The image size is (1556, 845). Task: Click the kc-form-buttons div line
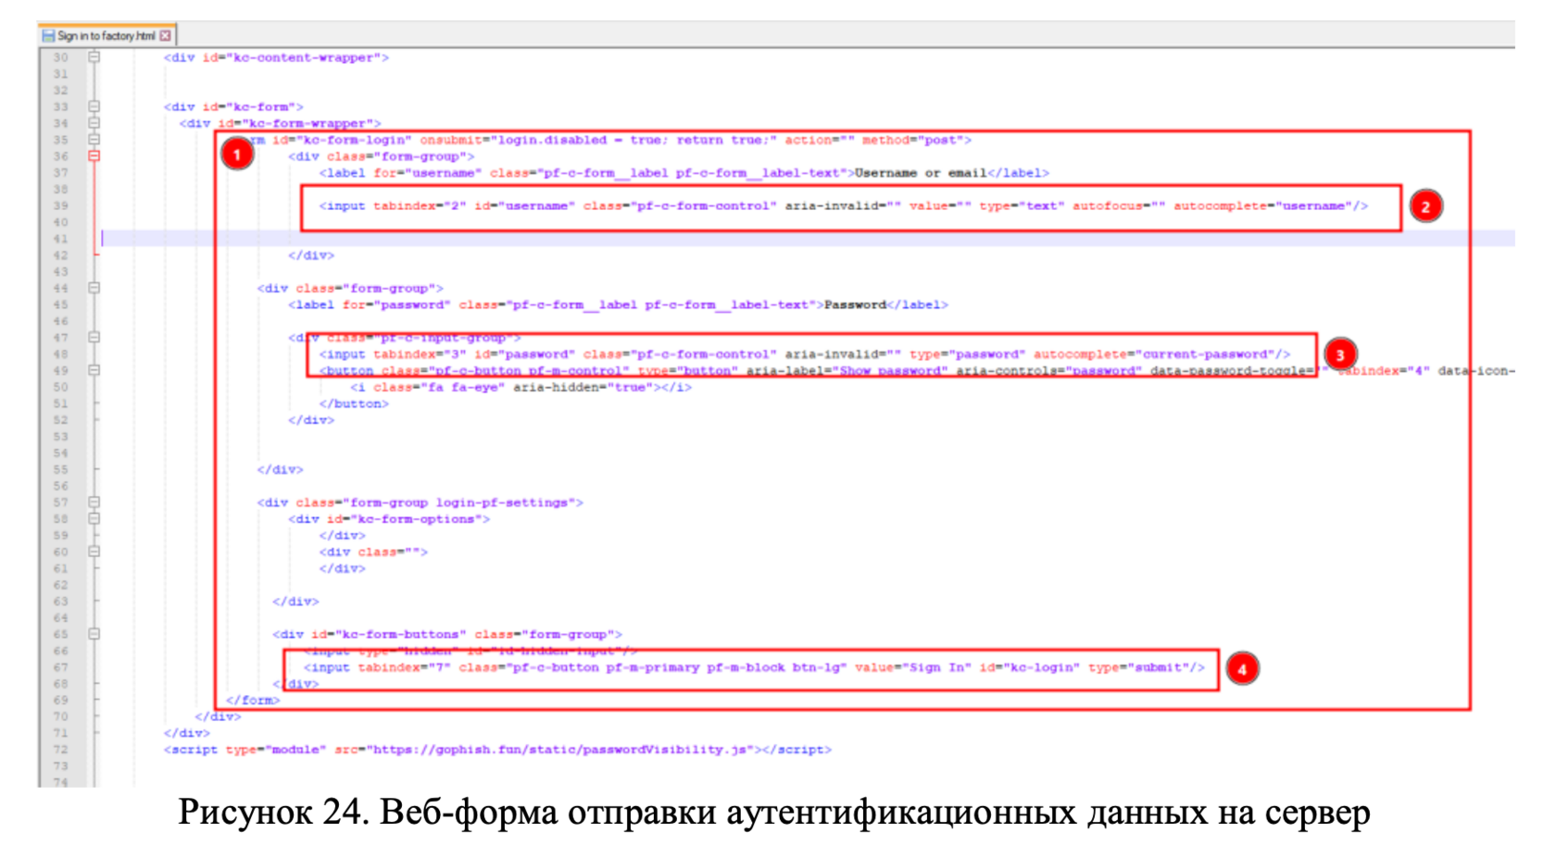pyautogui.click(x=447, y=634)
